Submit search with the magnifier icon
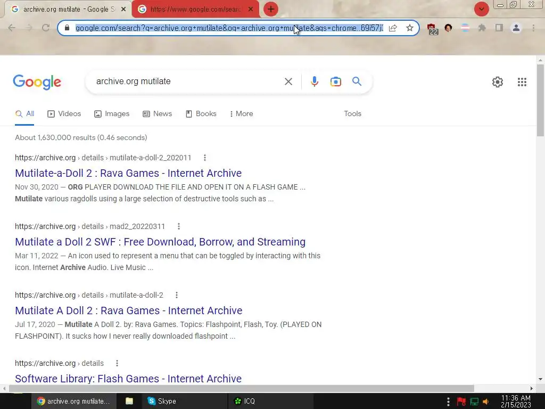 click(x=357, y=81)
